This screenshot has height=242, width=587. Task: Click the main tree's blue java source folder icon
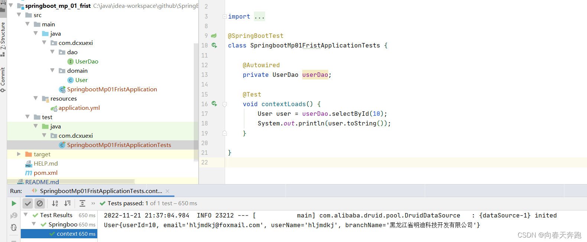click(45, 33)
